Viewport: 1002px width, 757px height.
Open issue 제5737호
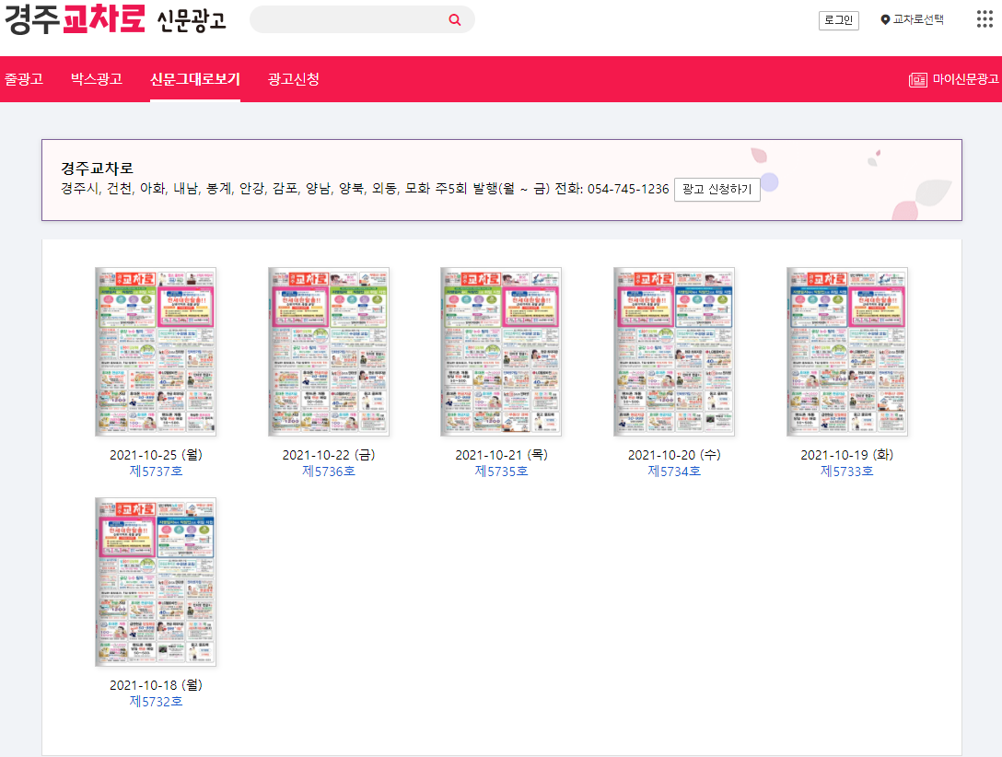click(155, 470)
